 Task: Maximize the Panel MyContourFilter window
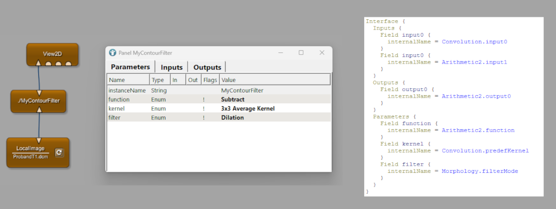click(x=301, y=52)
